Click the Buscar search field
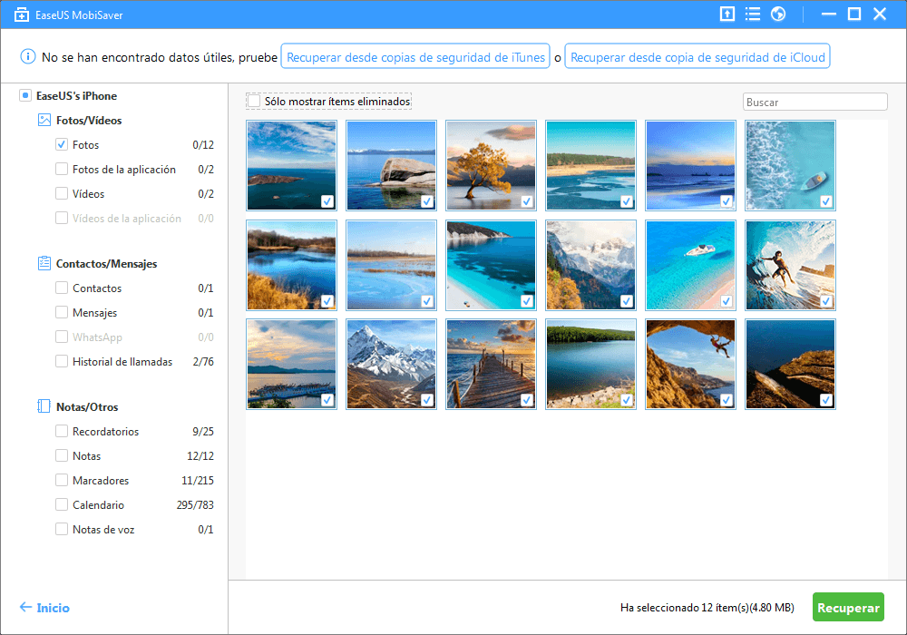The width and height of the screenshot is (907, 635). click(x=814, y=103)
